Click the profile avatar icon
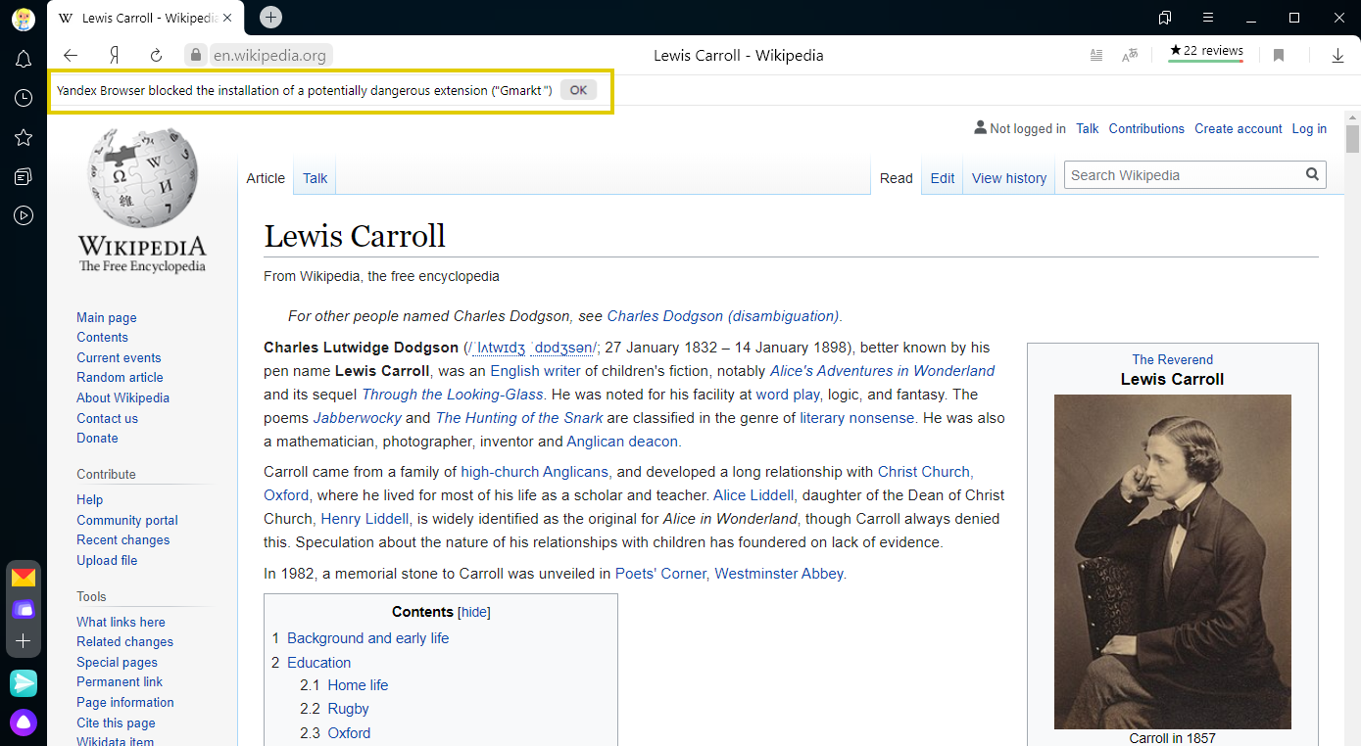 click(x=24, y=19)
